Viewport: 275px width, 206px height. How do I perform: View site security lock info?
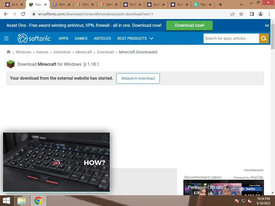[x=34, y=14]
